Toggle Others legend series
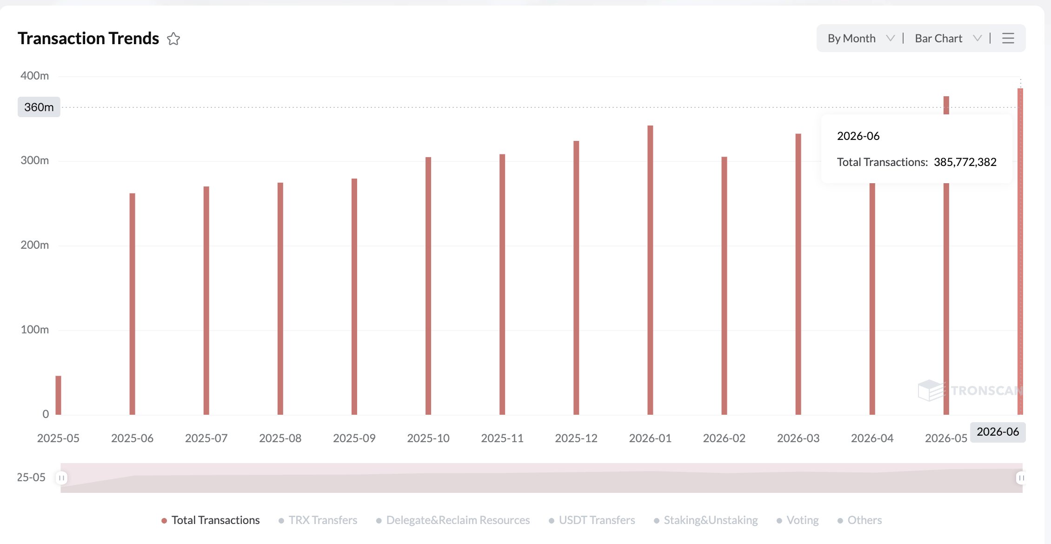 (859, 520)
